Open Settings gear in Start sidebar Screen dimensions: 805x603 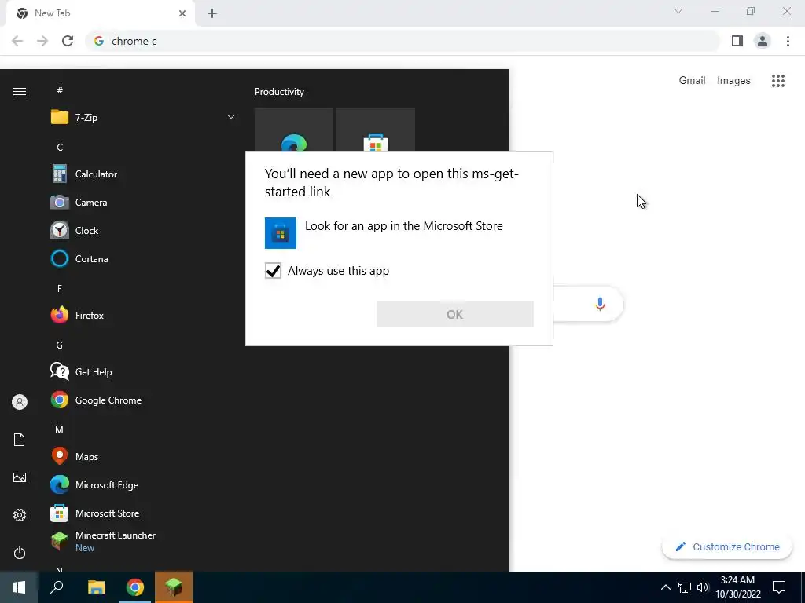tap(20, 515)
